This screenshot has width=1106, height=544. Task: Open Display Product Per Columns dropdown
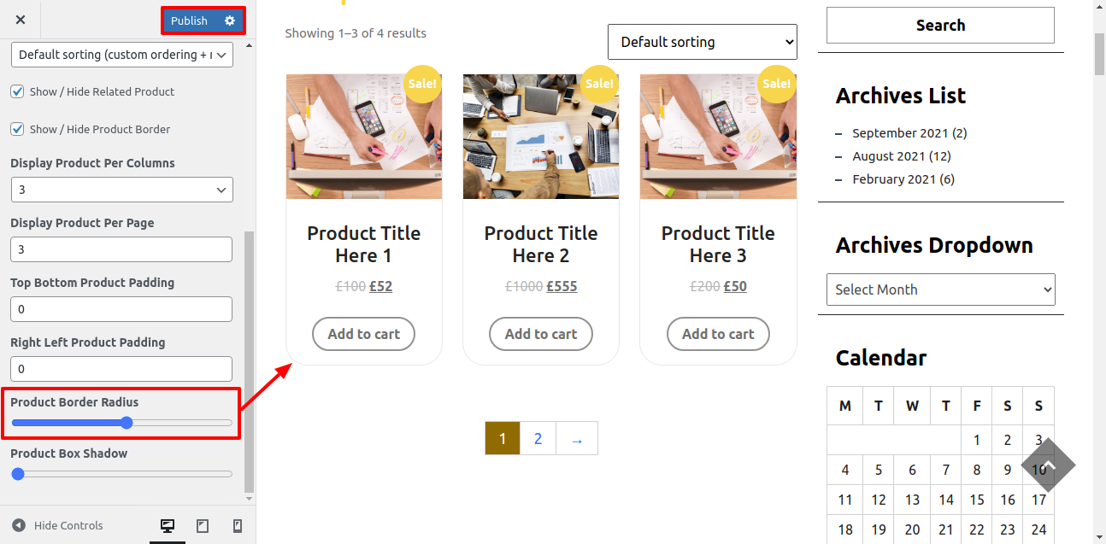coord(121,190)
